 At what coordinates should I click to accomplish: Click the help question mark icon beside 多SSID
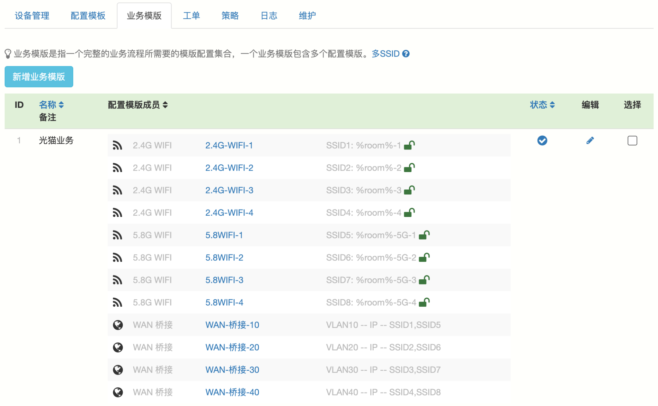(x=406, y=54)
